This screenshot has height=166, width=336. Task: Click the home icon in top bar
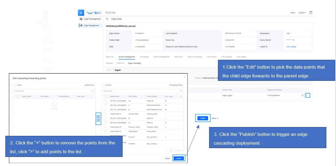tap(81, 13)
